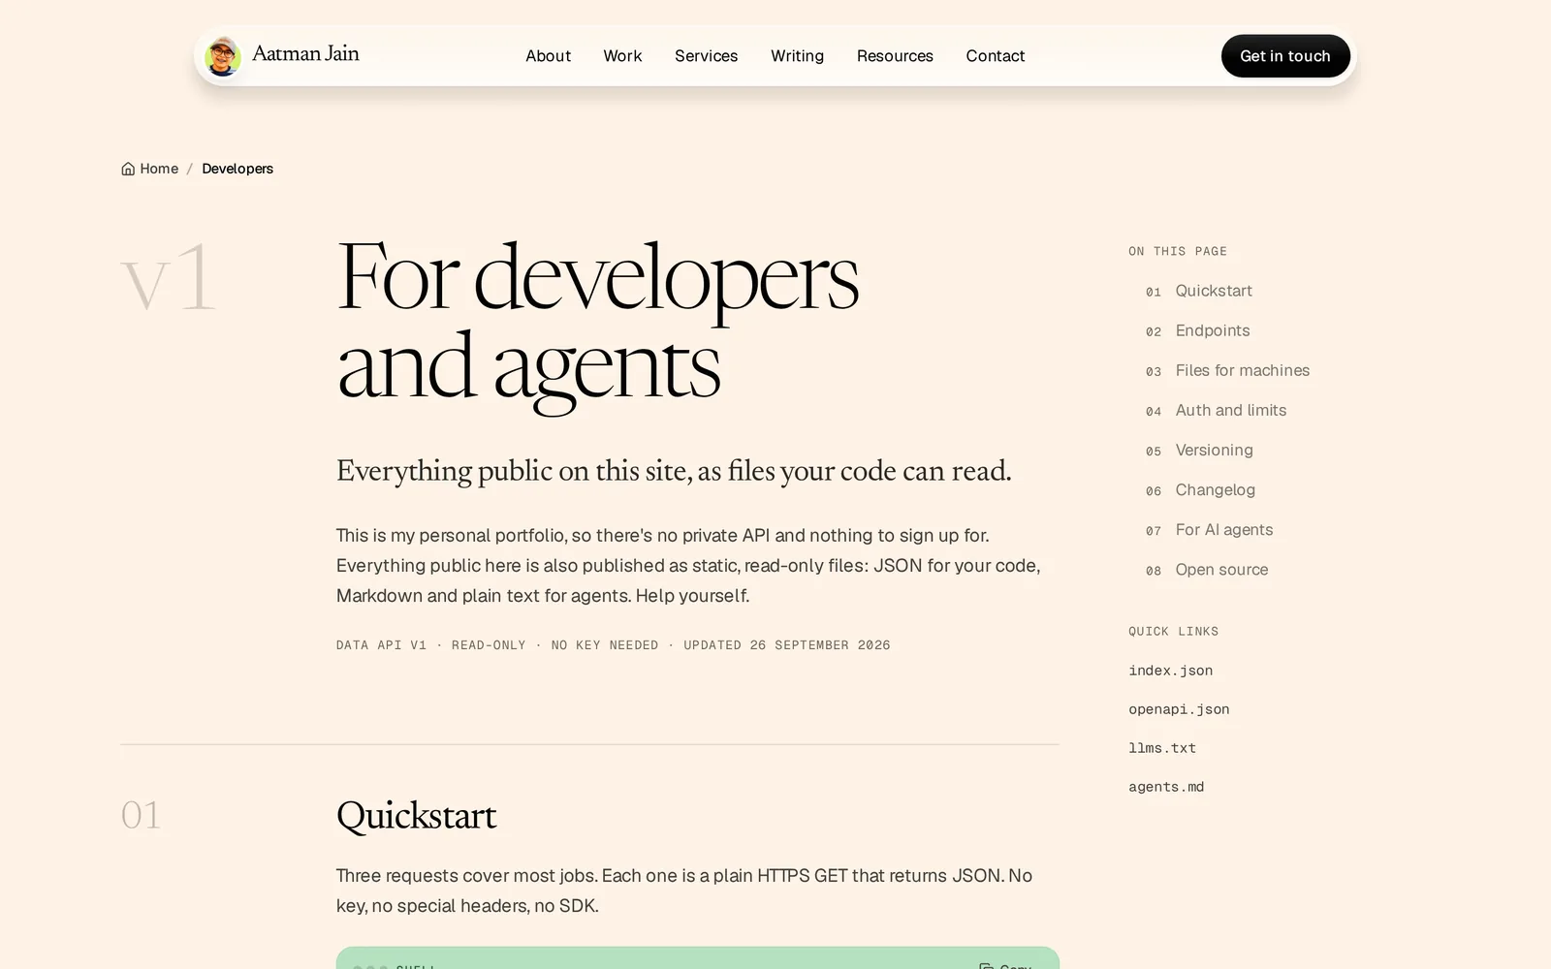The height and width of the screenshot is (969, 1551).
Task: Open llms.txt quick link
Action: (x=1162, y=748)
